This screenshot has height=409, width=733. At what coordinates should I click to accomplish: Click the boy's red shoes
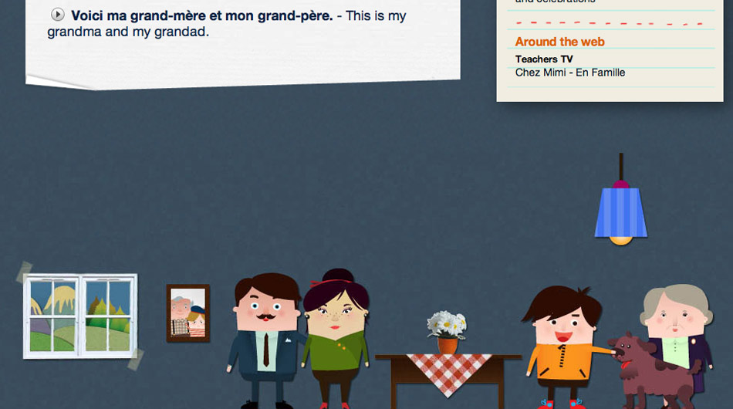(x=561, y=404)
